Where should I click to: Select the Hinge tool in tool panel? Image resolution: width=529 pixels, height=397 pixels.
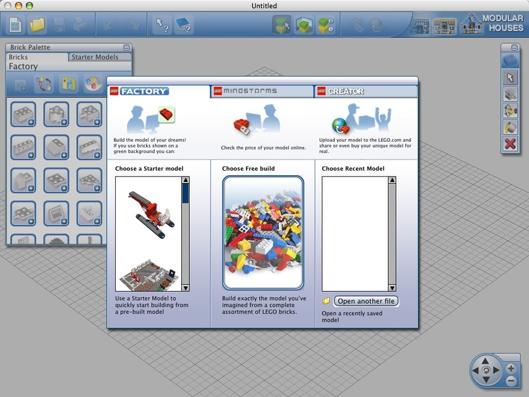coord(510,110)
